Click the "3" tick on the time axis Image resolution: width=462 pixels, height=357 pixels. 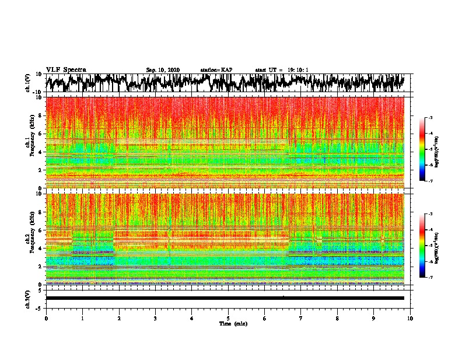click(x=155, y=318)
